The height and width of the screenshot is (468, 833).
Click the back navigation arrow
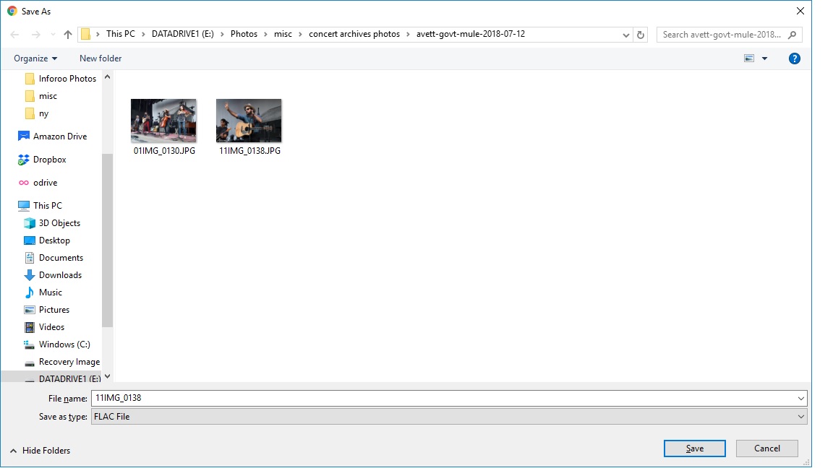click(x=14, y=34)
